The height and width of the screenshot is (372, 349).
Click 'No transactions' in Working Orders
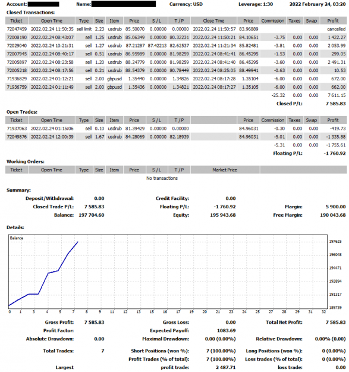click(x=162, y=178)
